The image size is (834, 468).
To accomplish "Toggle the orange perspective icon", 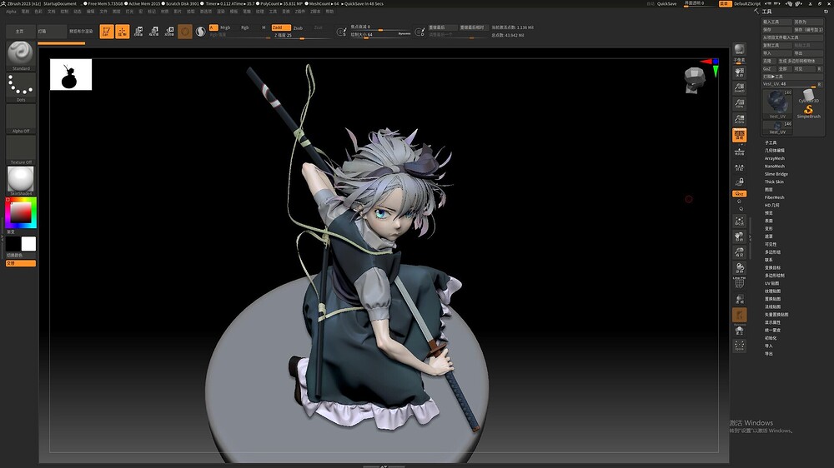I will point(739,135).
